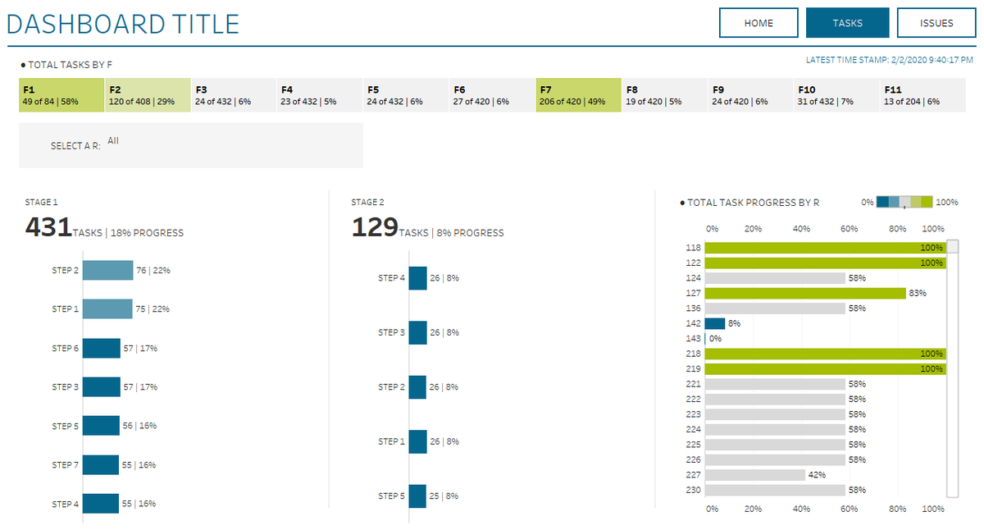This screenshot has height=530, width=984.
Task: Click the green bar for R 219
Action: (x=825, y=369)
